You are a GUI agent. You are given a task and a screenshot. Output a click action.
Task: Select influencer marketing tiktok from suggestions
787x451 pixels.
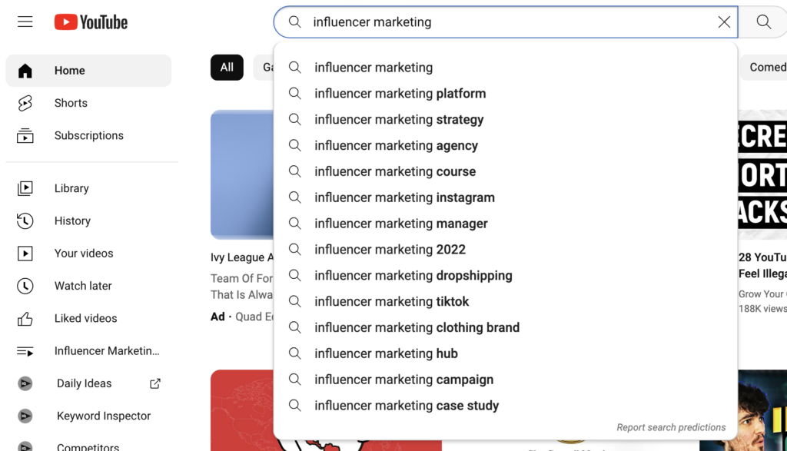pyautogui.click(x=386, y=301)
